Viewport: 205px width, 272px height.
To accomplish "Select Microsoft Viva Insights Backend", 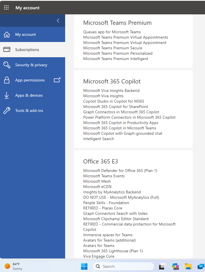I will click(x=111, y=90).
